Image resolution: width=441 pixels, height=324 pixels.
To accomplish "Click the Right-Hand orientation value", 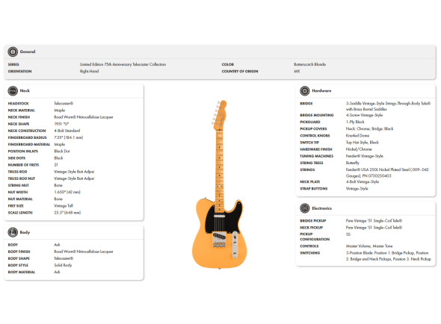I will pos(89,71).
